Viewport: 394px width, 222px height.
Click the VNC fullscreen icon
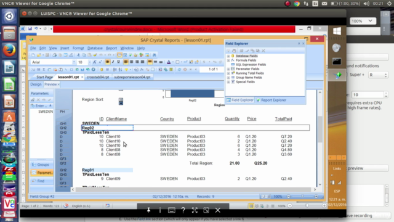[195, 210]
